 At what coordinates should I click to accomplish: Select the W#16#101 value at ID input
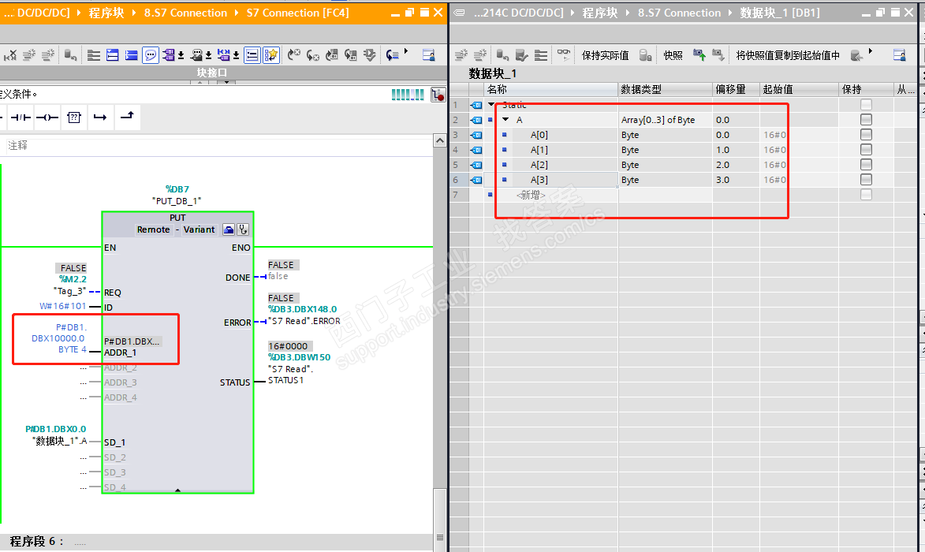point(62,306)
